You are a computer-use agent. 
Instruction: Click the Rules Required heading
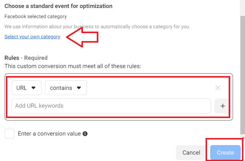pyautogui.click(x=26, y=58)
